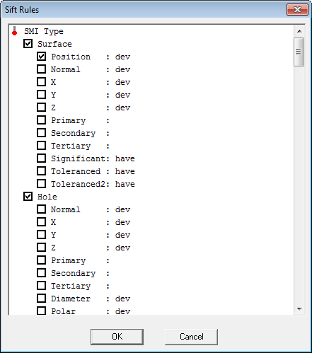312x353 pixels.
Task: Enable Hole Diameter dev checkbox
Action: pyautogui.click(x=42, y=299)
